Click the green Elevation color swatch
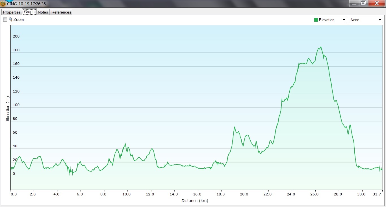Image resolution: width=386 pixels, height=207 pixels. (x=316, y=20)
